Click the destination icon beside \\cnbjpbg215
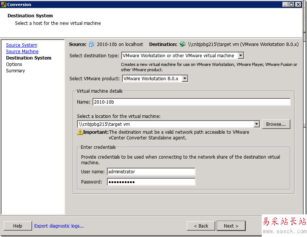The height and width of the screenshot is (237, 307). tap(182, 44)
